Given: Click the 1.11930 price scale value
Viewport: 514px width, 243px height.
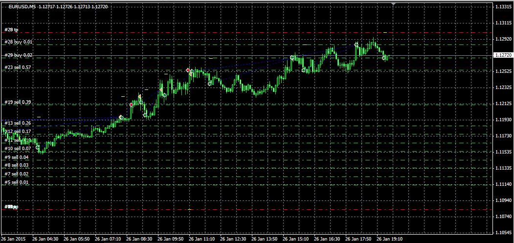Looking at the screenshot, I should pyautogui.click(x=503, y=120).
